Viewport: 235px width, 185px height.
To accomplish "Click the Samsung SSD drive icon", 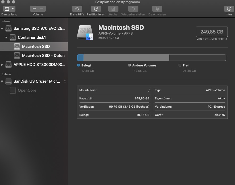I will click(9, 28).
